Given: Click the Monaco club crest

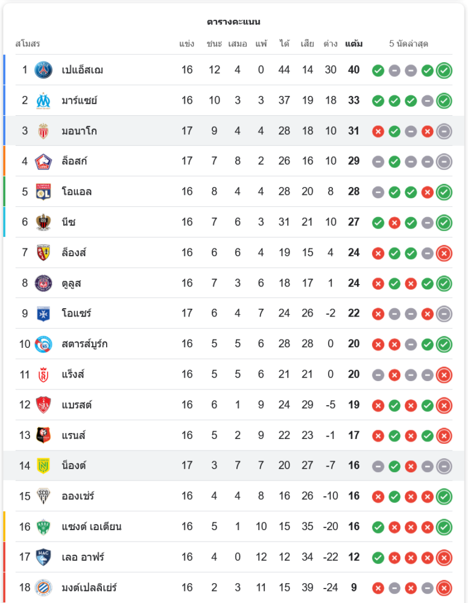Looking at the screenshot, I should [43, 131].
